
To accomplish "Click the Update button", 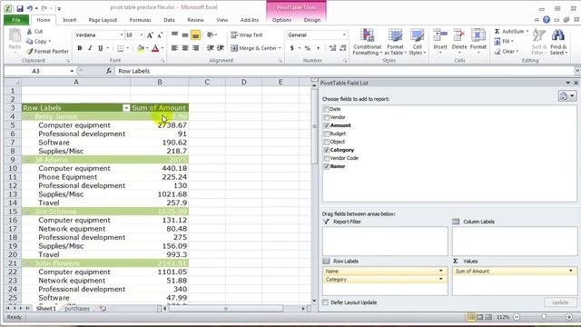I will click(x=560, y=302).
